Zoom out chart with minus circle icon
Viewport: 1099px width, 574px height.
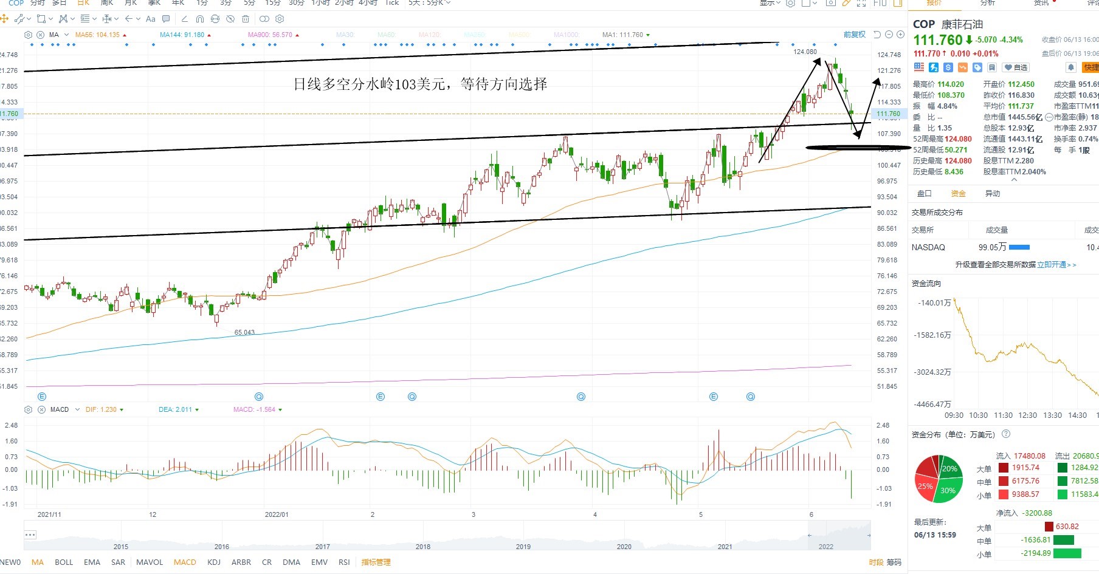tap(889, 35)
